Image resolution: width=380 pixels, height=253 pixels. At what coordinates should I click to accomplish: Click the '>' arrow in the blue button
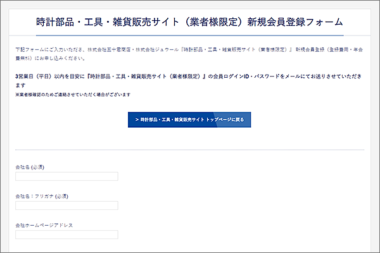click(136, 120)
